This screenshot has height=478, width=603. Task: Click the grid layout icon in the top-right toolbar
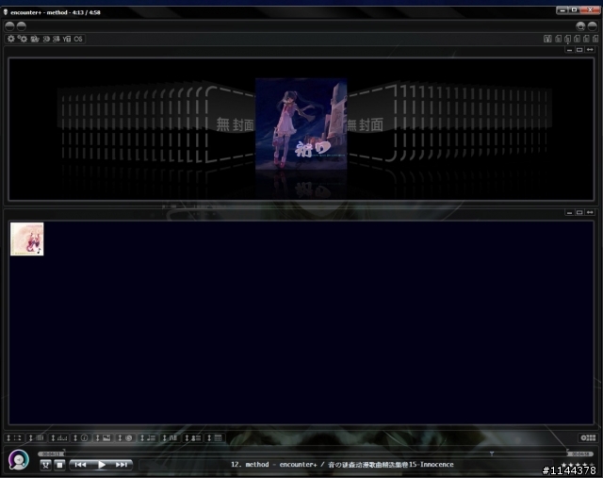pos(547,39)
